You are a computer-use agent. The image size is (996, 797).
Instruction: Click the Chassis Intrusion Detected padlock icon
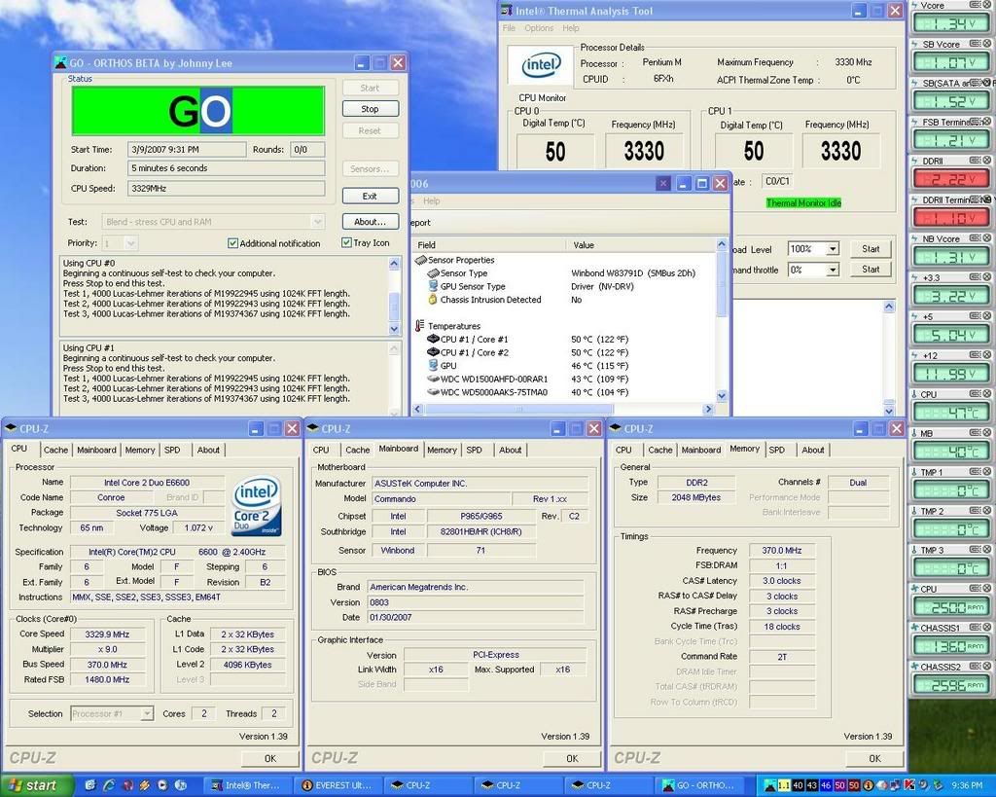pos(433,300)
